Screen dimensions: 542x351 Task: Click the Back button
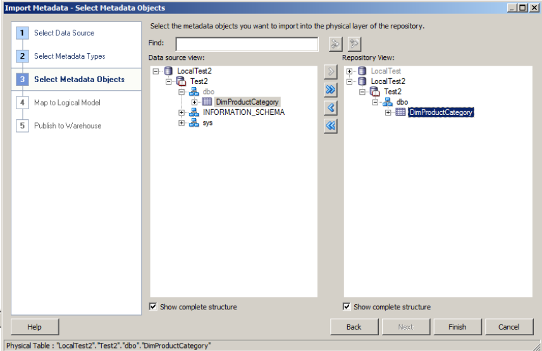354,327
